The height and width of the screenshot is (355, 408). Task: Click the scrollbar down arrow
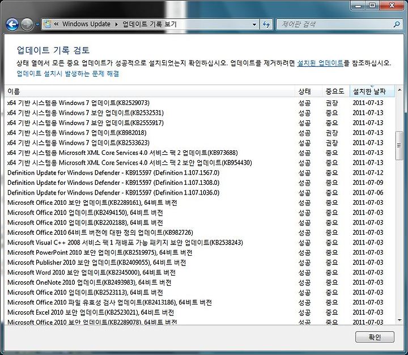399,320
